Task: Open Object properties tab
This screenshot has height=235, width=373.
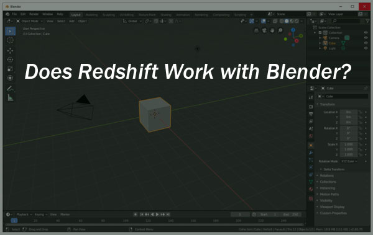Action: (x=311, y=145)
